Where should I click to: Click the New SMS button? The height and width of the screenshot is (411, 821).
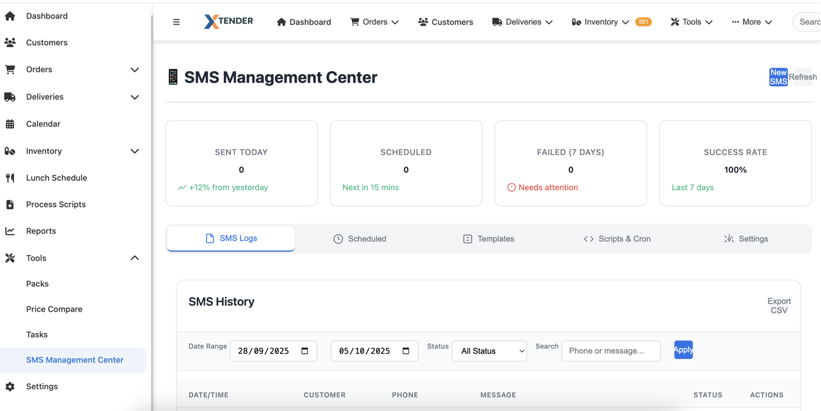pyautogui.click(x=778, y=76)
